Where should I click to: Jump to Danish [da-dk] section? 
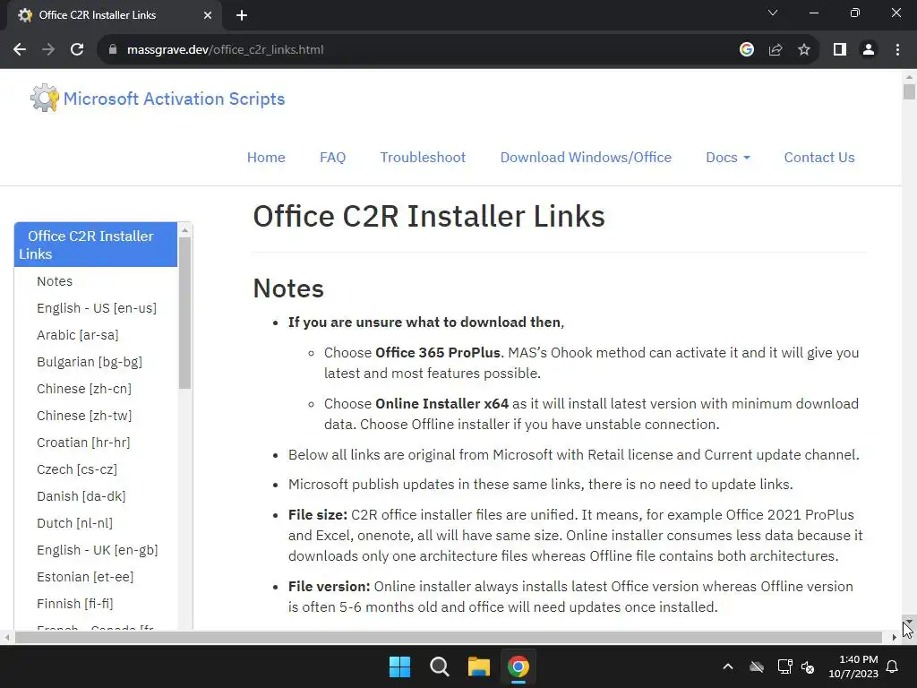coord(81,496)
